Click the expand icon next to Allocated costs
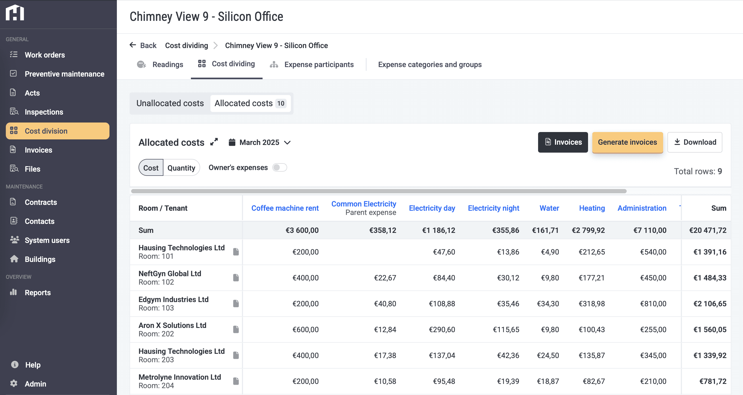Screen dimensions: 743x395 (214, 142)
